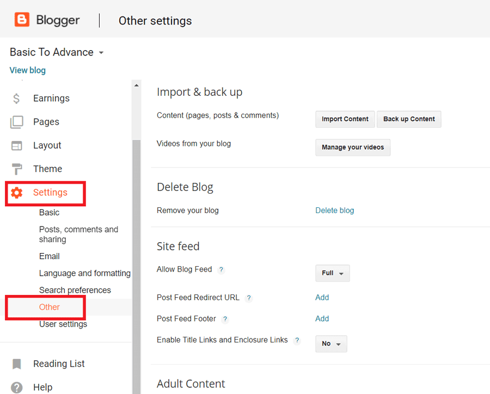Click Add for Post Feed Footer

[322, 319]
